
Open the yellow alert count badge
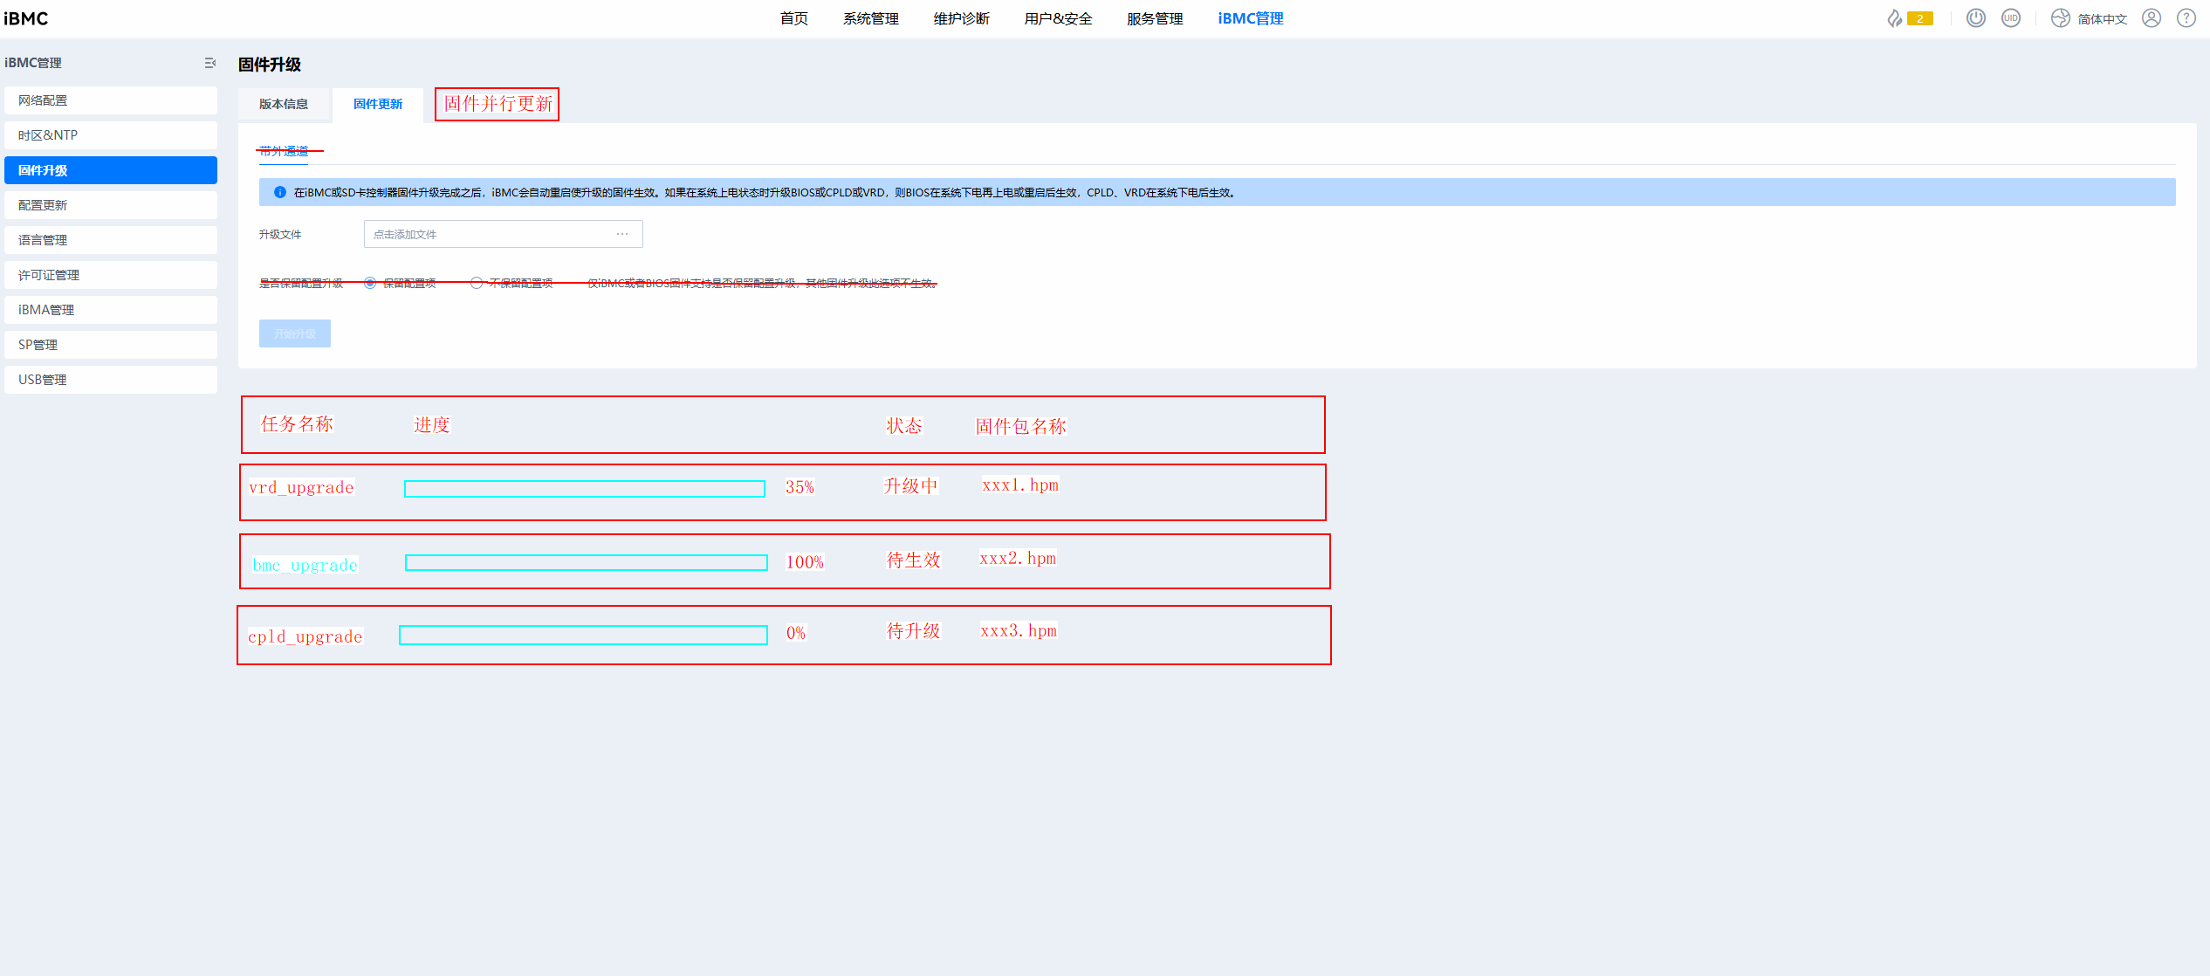[x=1919, y=18]
